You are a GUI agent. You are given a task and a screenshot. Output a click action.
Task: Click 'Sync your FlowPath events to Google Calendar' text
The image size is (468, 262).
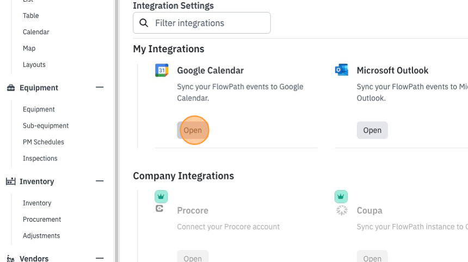[x=241, y=92]
